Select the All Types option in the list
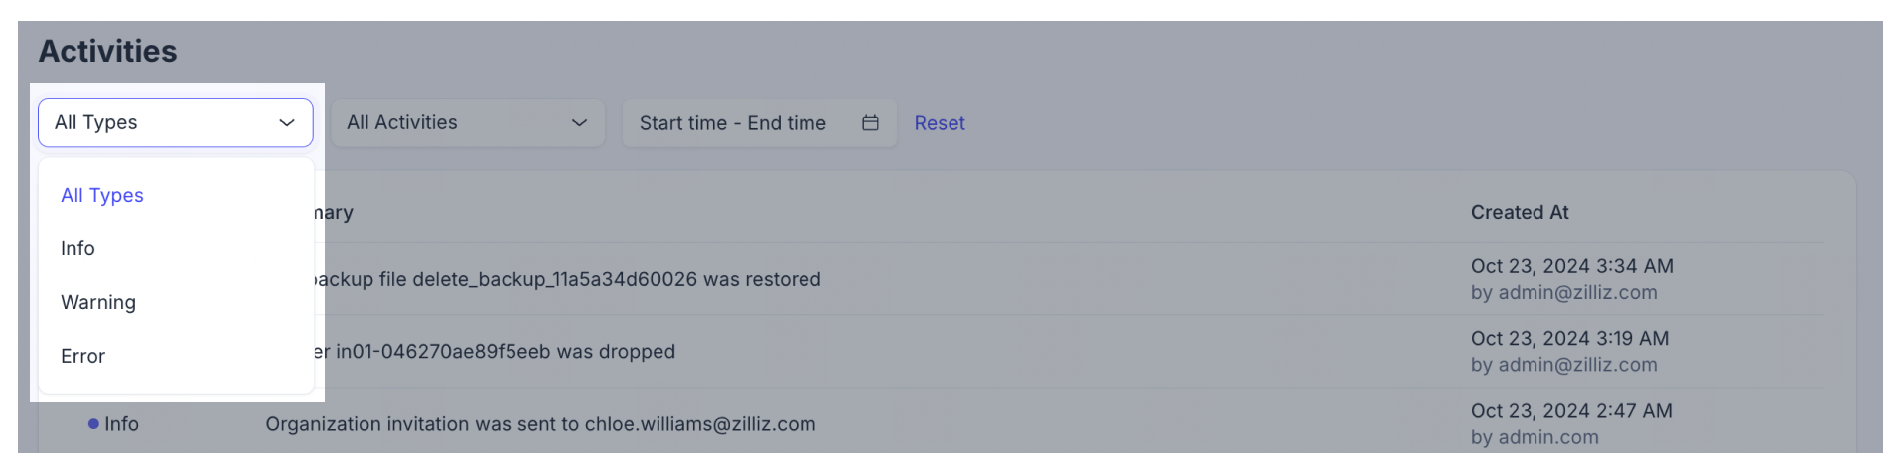The width and height of the screenshot is (1901, 474). pyautogui.click(x=102, y=196)
